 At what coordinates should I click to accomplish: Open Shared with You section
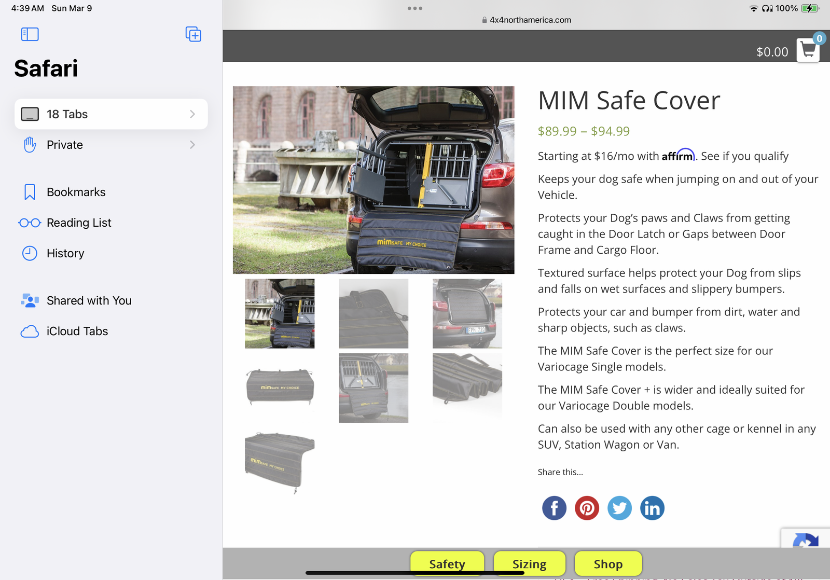pyautogui.click(x=111, y=300)
